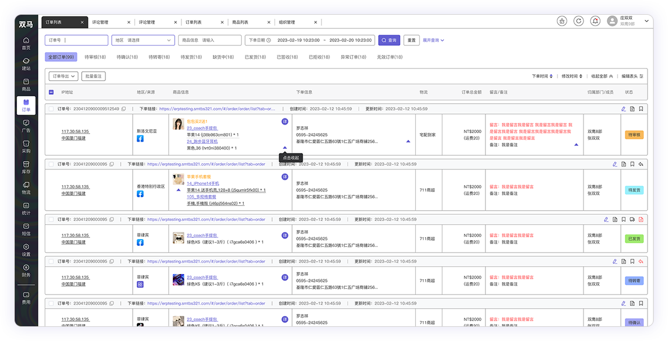Screen dimensions: 668x341
Task: Click the 批量备注 button
Action: click(94, 76)
